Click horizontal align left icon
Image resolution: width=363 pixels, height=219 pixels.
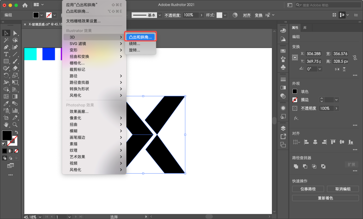[306, 142]
